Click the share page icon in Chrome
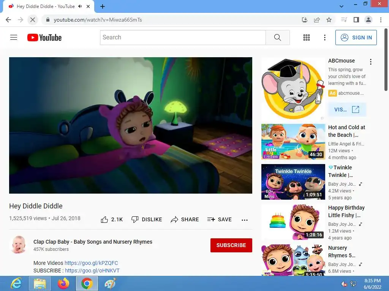 tap(317, 20)
